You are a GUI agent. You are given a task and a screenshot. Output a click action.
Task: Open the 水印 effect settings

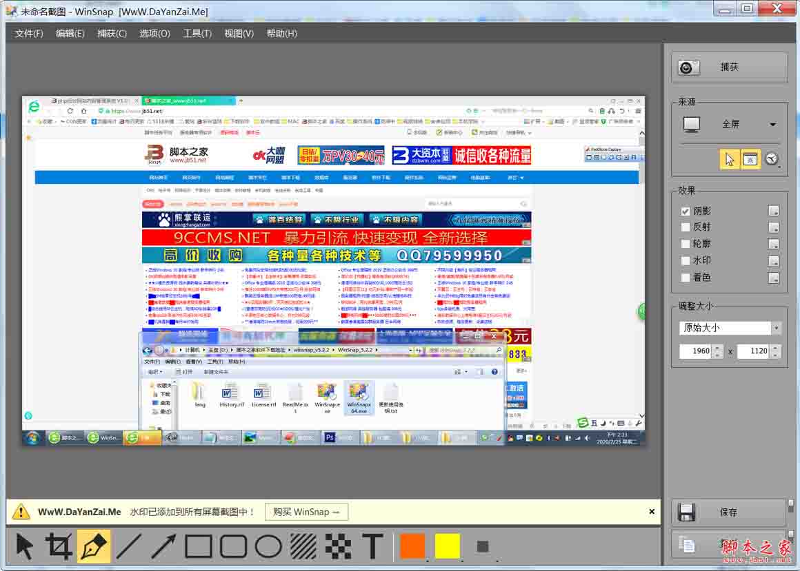tap(774, 261)
